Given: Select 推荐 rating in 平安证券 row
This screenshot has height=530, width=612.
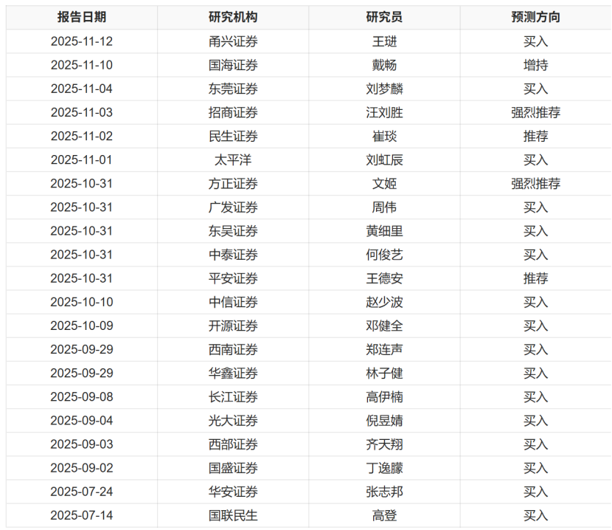Looking at the screenshot, I should click(535, 278).
